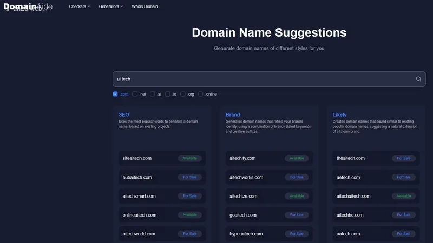This screenshot has height=243, width=433.
Task: Click For Sale badge for aitechhq.com
Action: point(404,214)
